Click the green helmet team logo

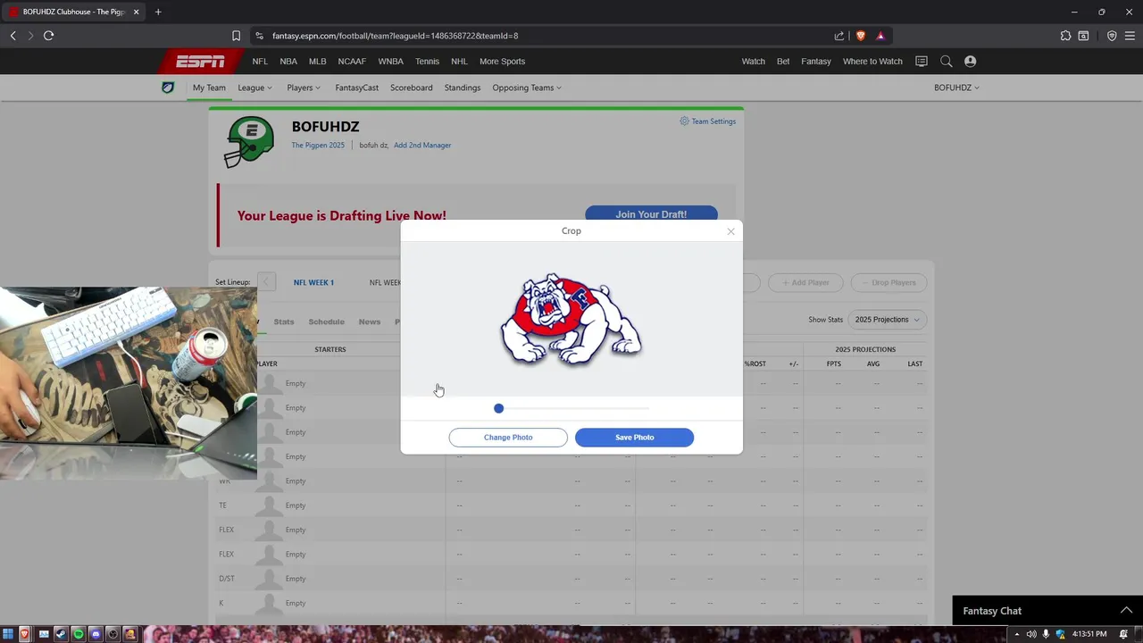tap(249, 142)
